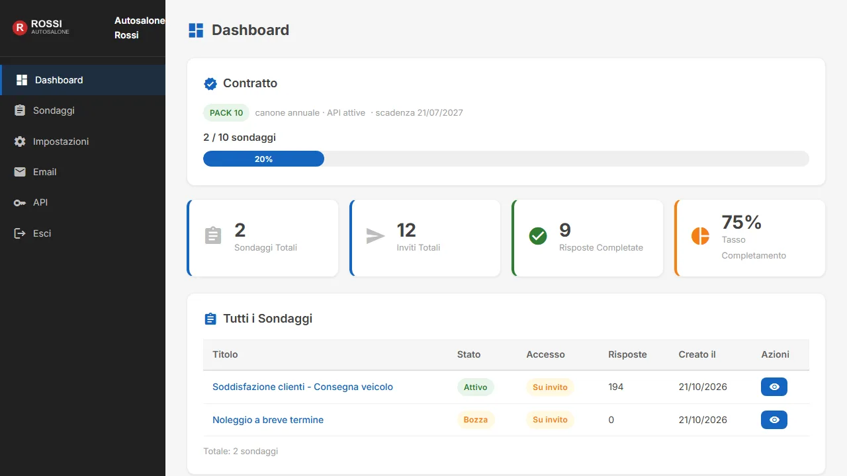Click the 20% contract progress bar
Screen dimensions: 847x476
pyautogui.click(x=506, y=159)
